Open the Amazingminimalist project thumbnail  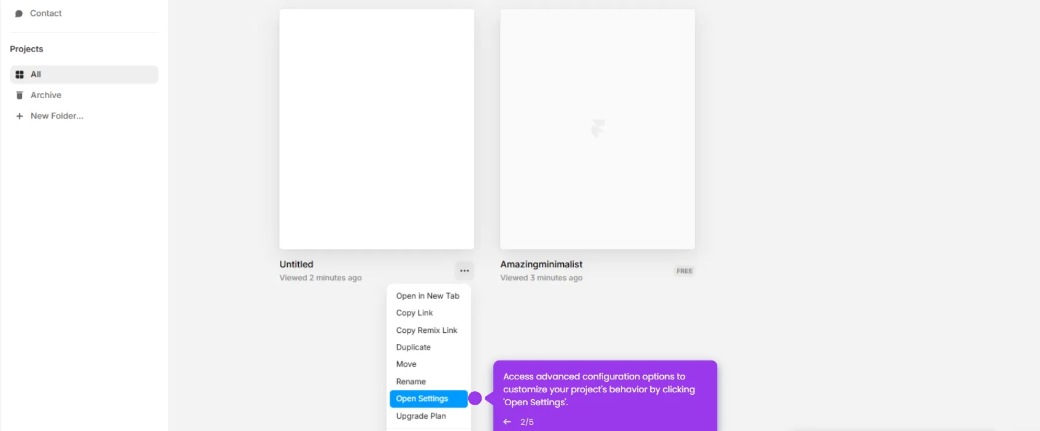coord(598,129)
